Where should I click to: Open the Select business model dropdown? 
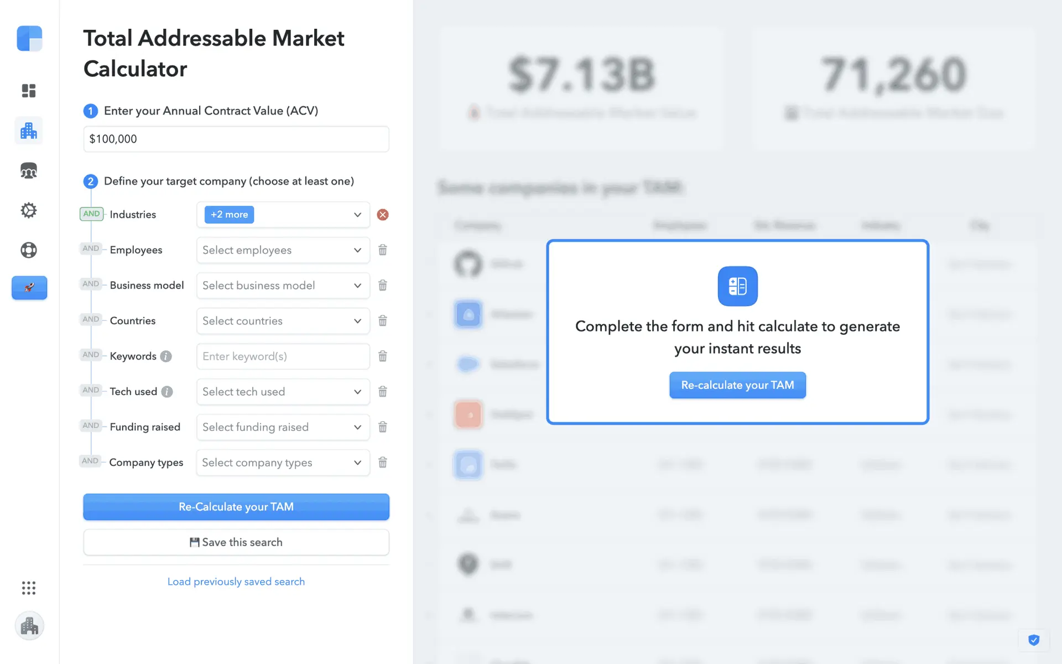tap(283, 286)
